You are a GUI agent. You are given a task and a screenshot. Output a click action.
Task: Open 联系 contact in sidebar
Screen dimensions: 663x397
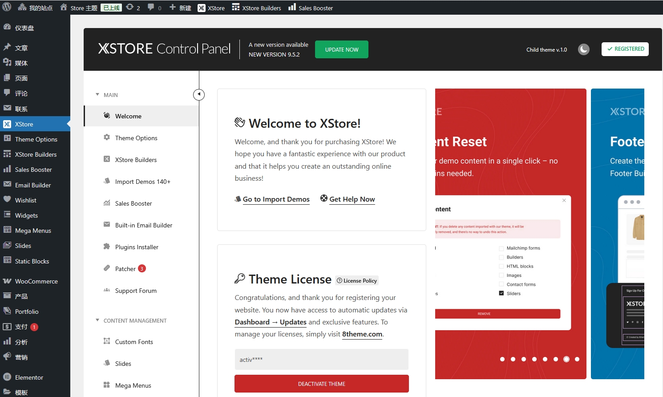click(x=35, y=109)
